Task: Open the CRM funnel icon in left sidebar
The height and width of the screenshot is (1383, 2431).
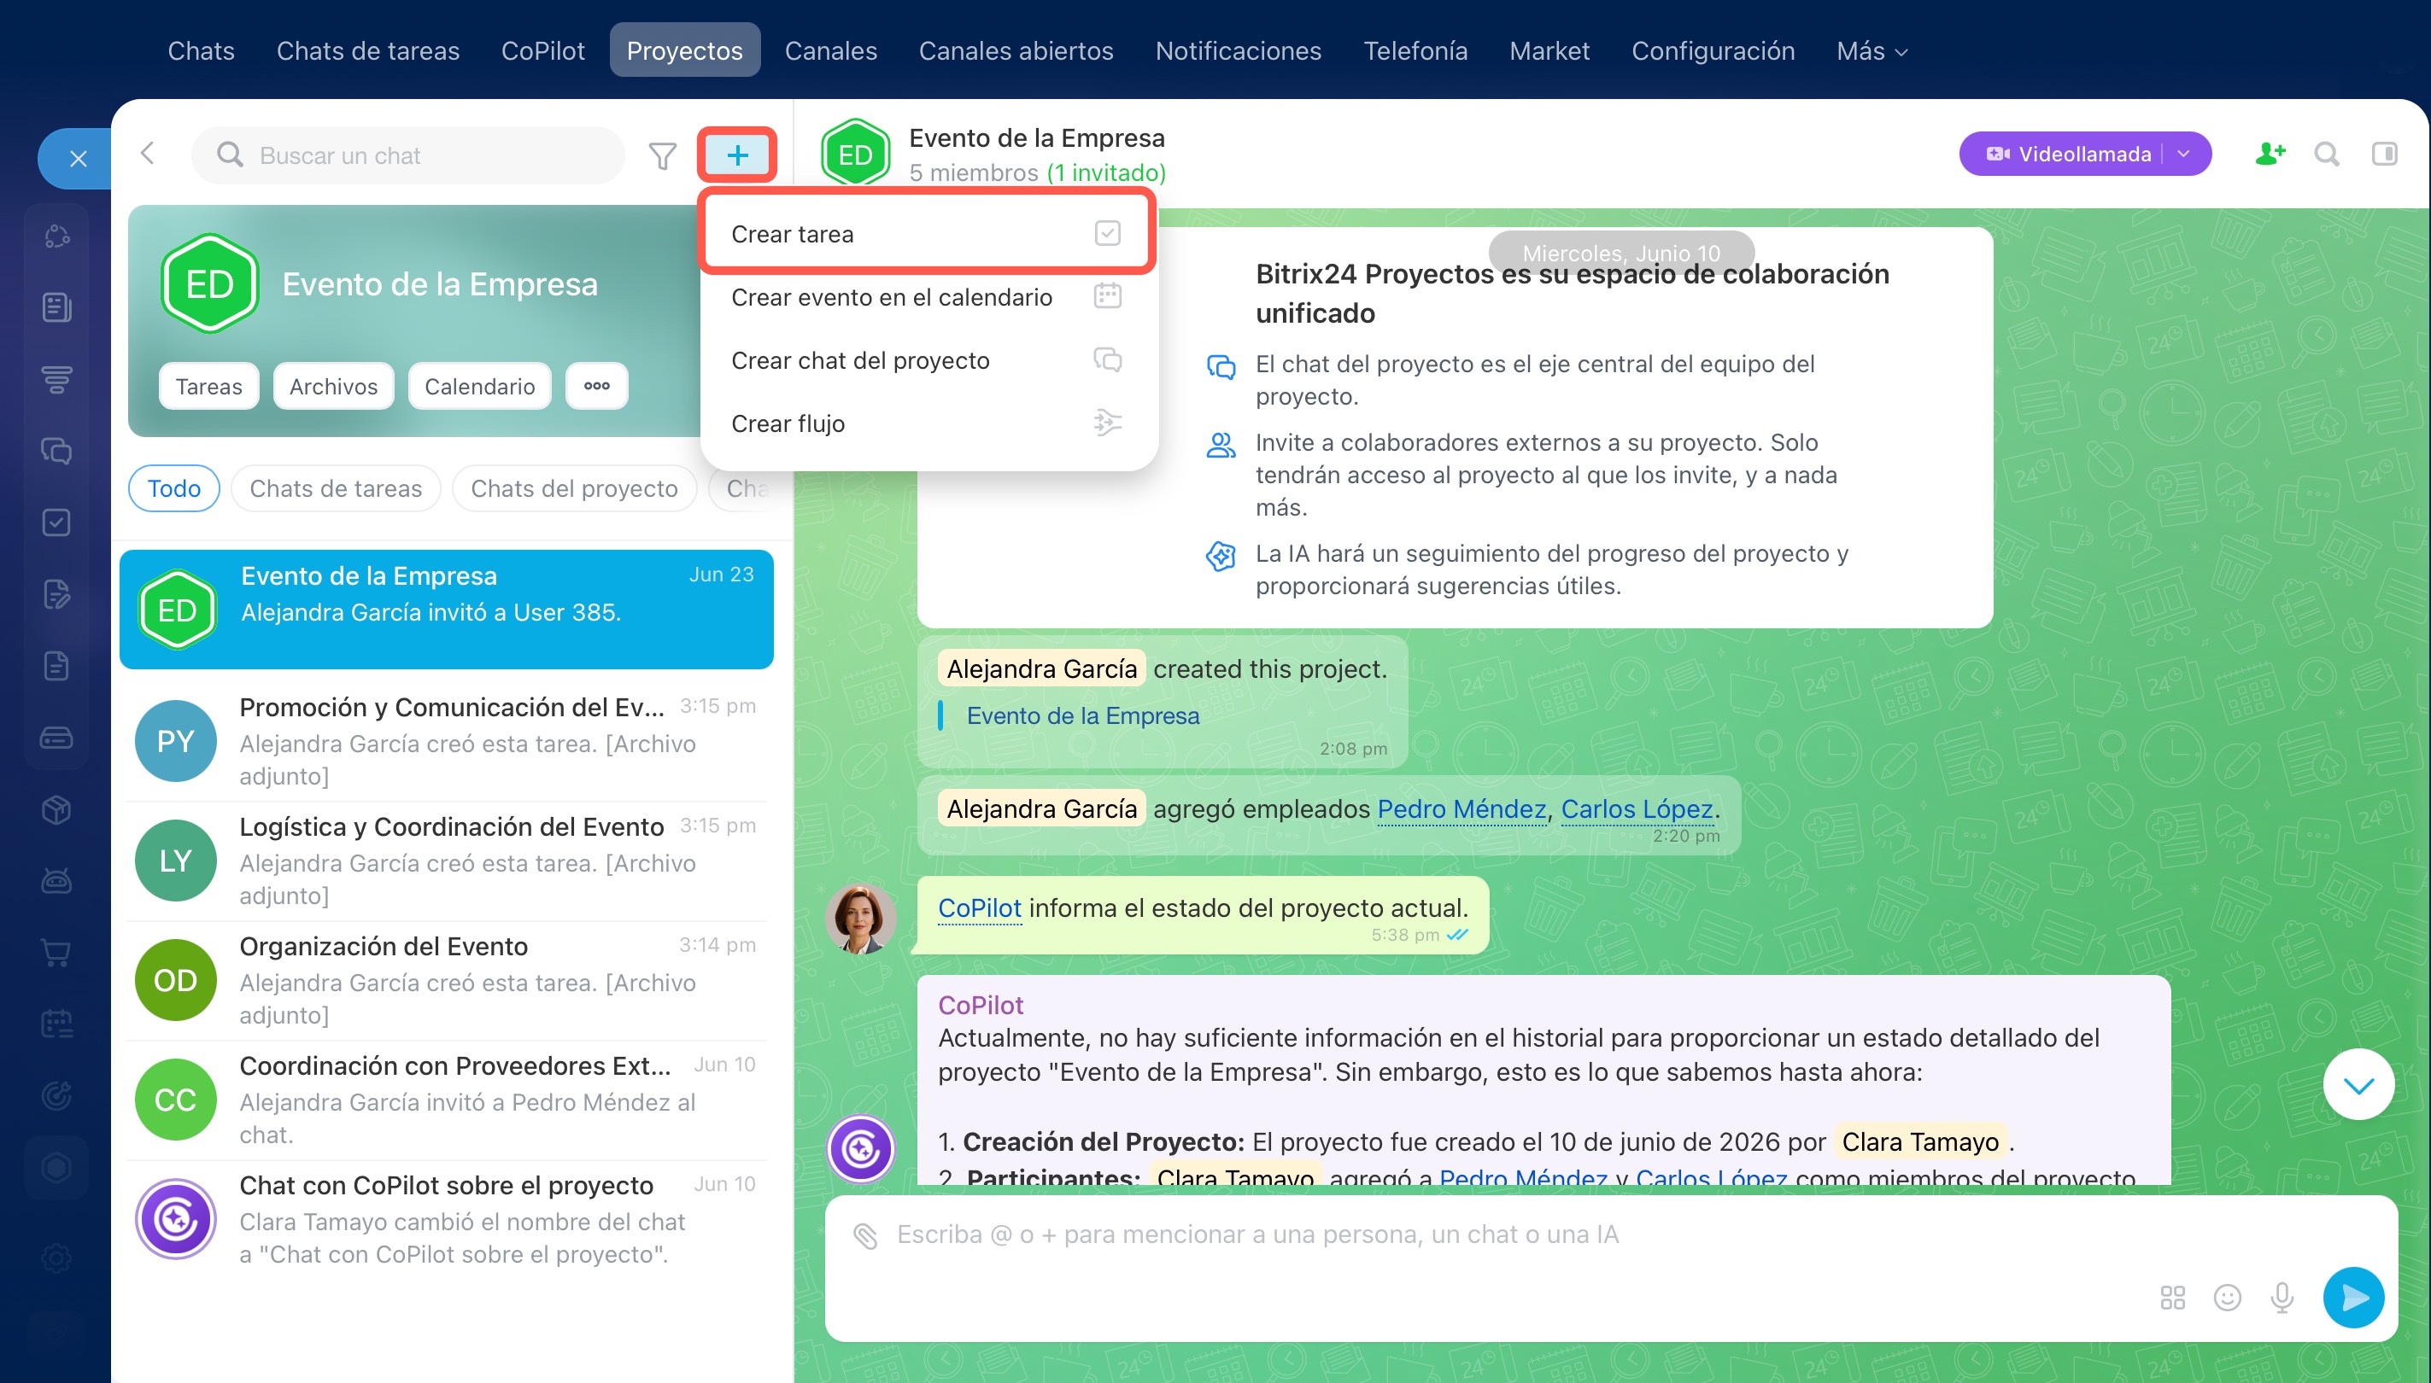Action: pyautogui.click(x=57, y=379)
